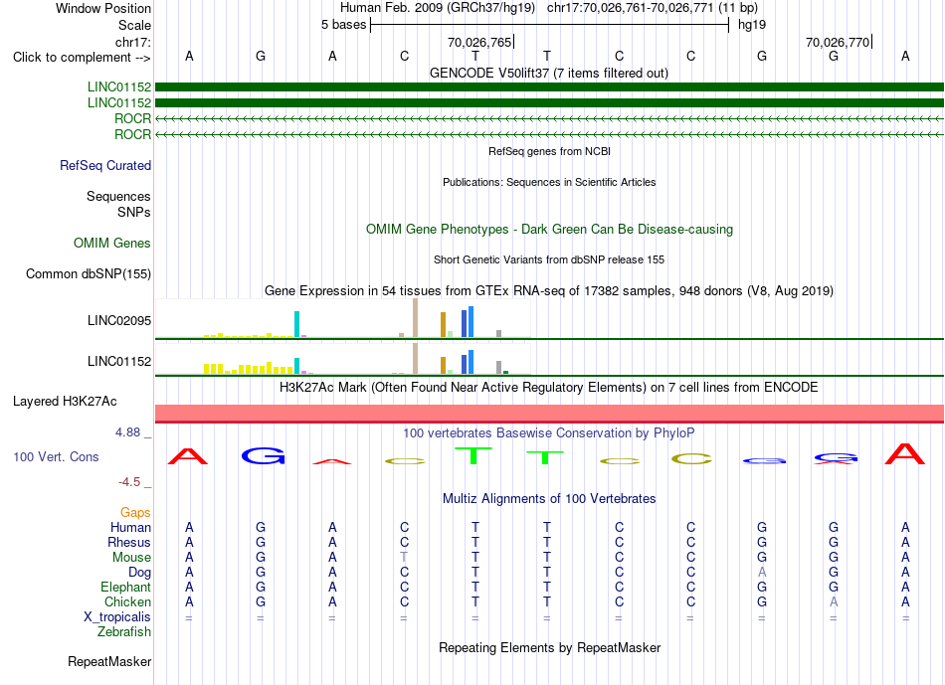Open the OMIM Gene Phenotypes track title
This screenshot has width=945, height=685.
click(549, 229)
